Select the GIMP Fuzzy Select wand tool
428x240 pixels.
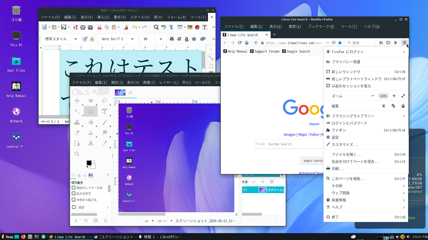click(77, 111)
